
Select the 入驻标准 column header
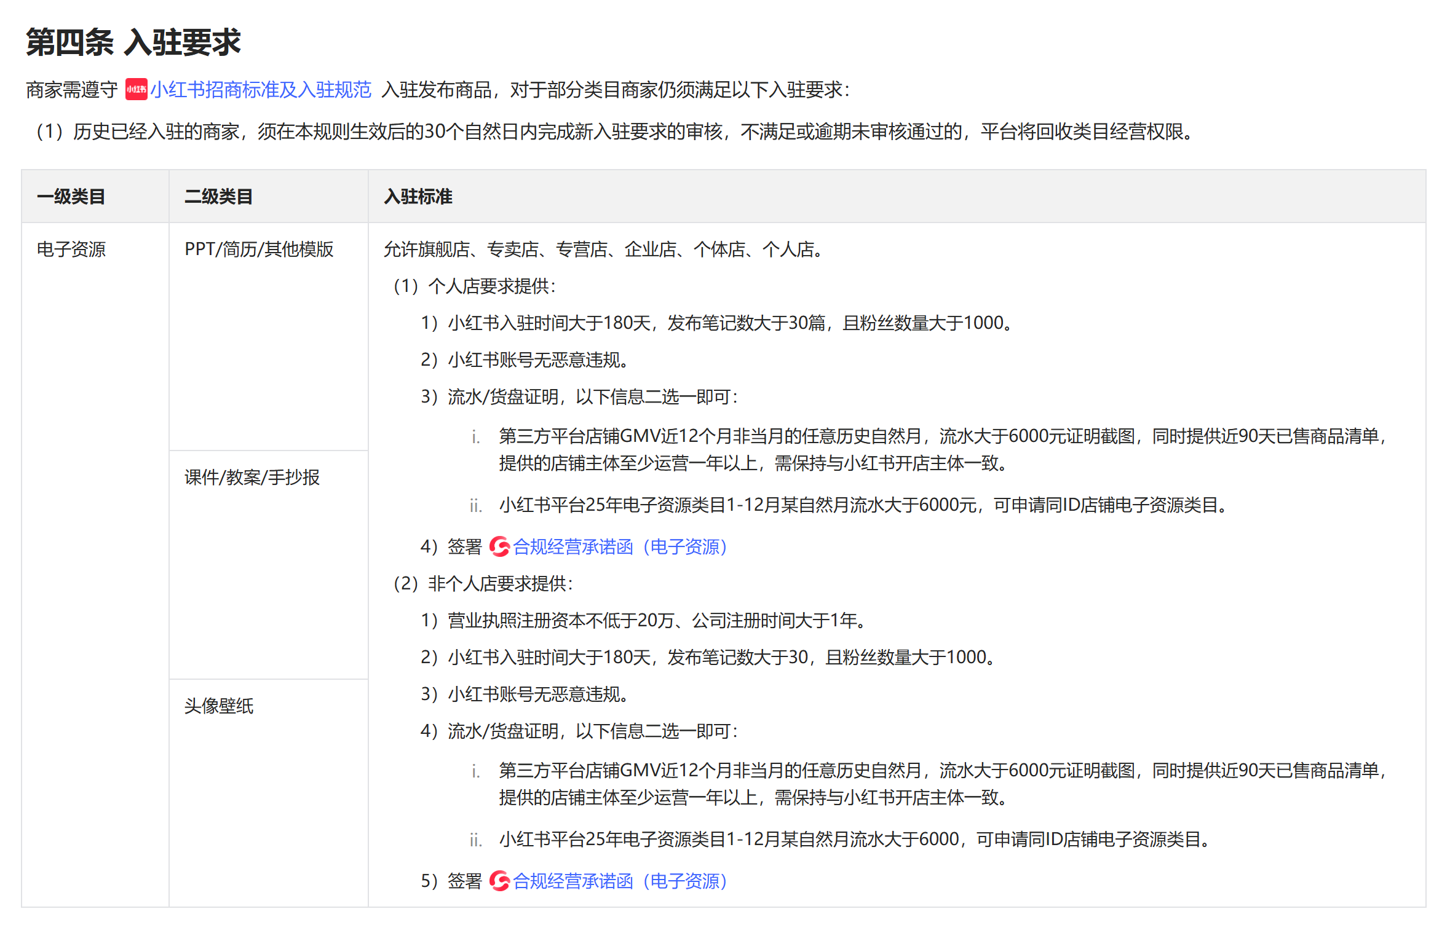coord(418,197)
